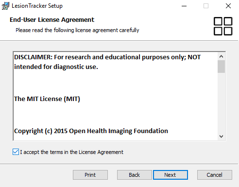The height and width of the screenshot is (187, 239).
Task: Click the scroll up arrow of license text
Action: pos(221,56)
